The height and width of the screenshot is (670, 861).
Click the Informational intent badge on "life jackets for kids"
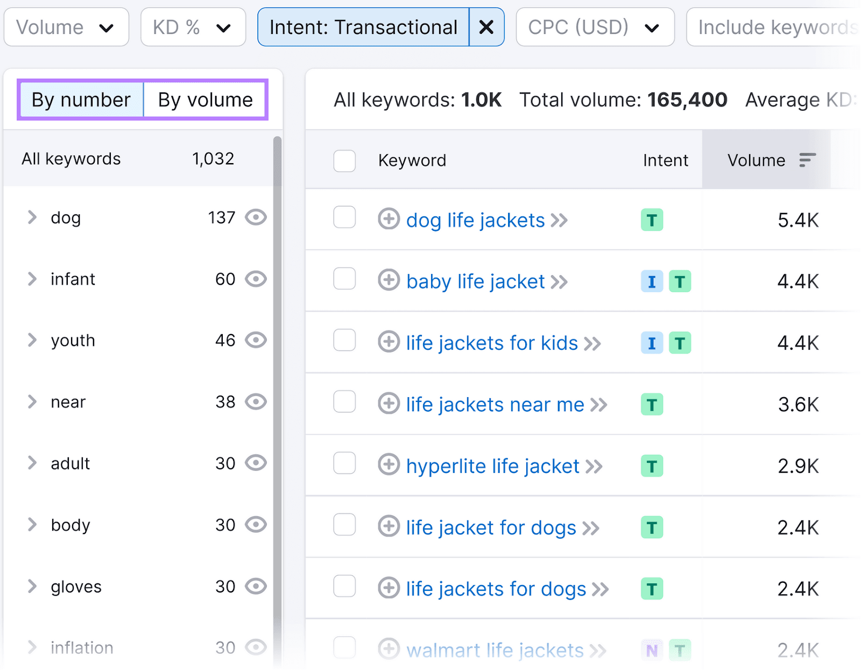652,343
